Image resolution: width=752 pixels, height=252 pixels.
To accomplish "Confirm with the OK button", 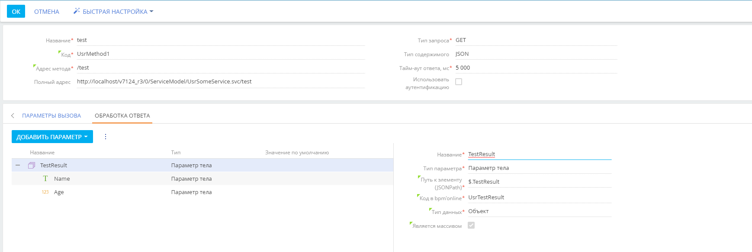I will coord(16,11).
